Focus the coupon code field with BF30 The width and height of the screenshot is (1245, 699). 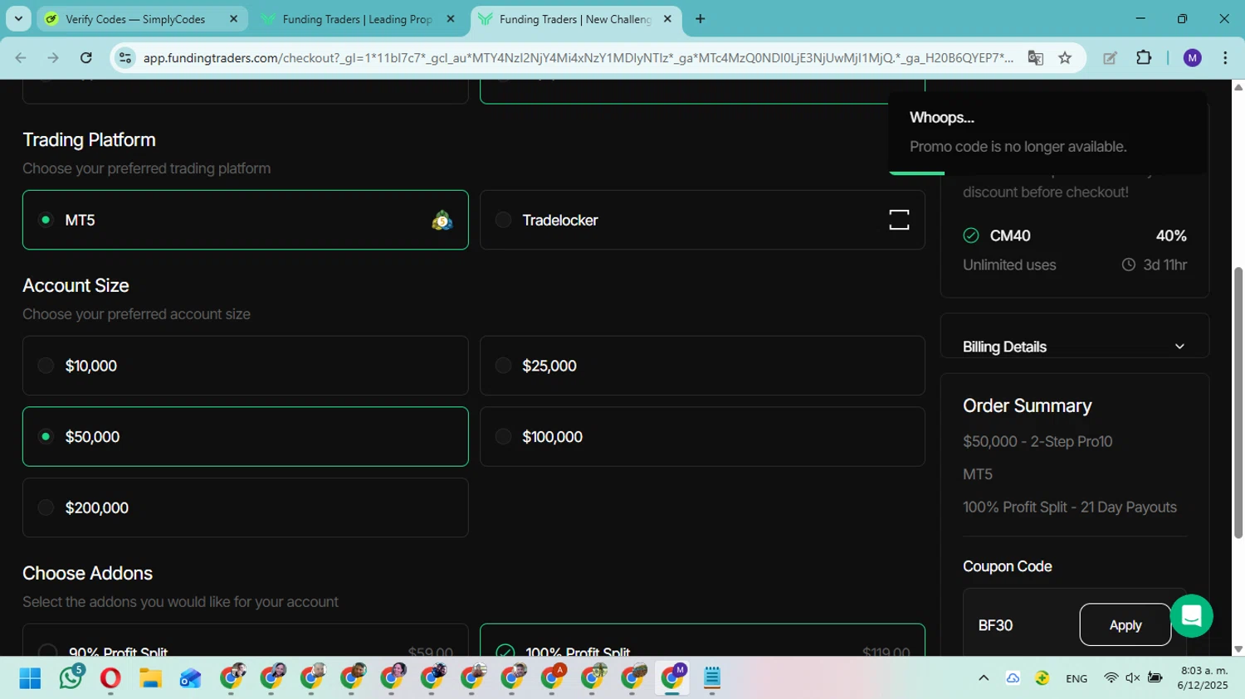1021,625
